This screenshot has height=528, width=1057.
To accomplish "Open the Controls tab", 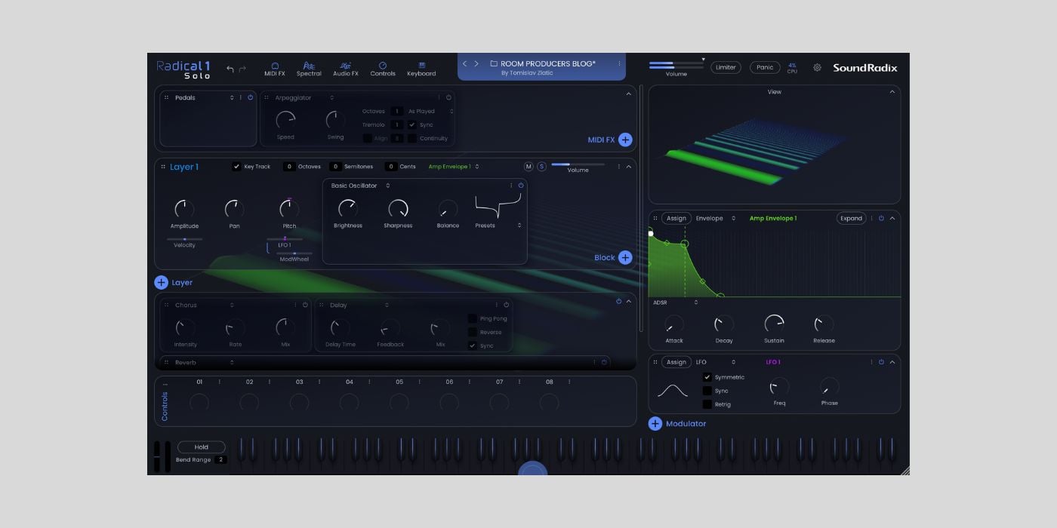I will (383, 69).
